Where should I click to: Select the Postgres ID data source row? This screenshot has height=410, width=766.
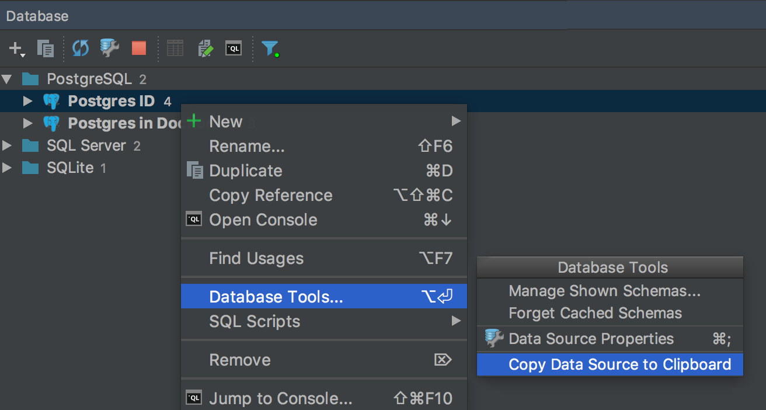click(x=383, y=101)
